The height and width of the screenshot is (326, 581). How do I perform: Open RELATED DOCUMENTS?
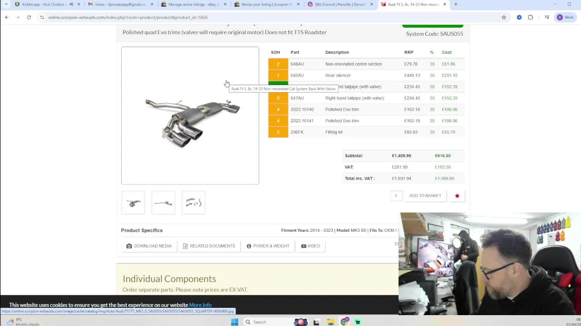pos(209,246)
